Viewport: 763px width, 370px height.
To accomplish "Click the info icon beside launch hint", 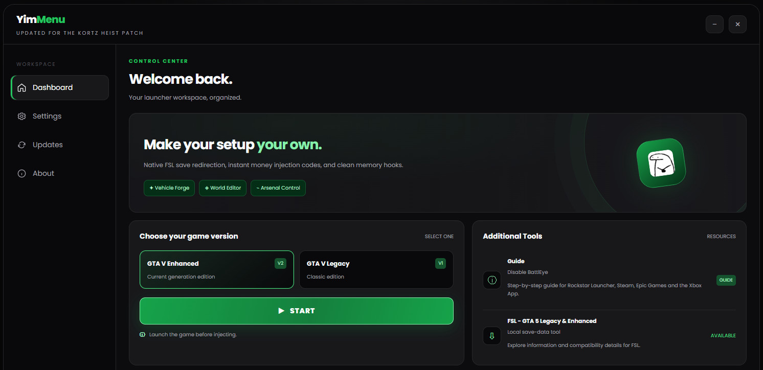I will [142, 335].
